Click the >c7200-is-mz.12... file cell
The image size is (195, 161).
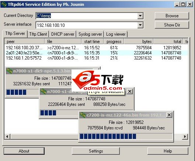63,48
